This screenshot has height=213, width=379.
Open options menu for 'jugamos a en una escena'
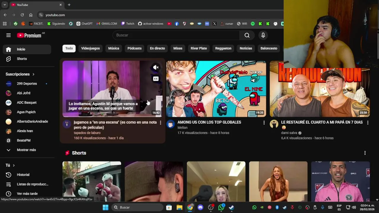pos(160,122)
